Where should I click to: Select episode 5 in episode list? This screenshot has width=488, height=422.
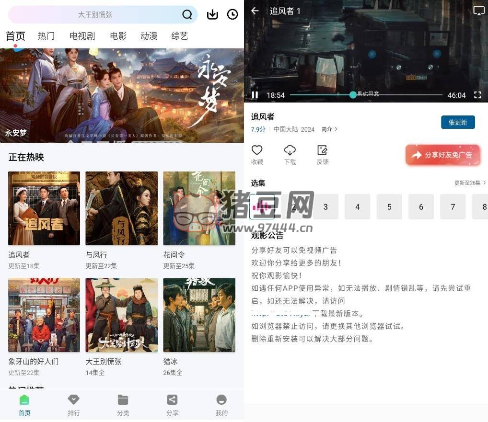[x=389, y=207]
